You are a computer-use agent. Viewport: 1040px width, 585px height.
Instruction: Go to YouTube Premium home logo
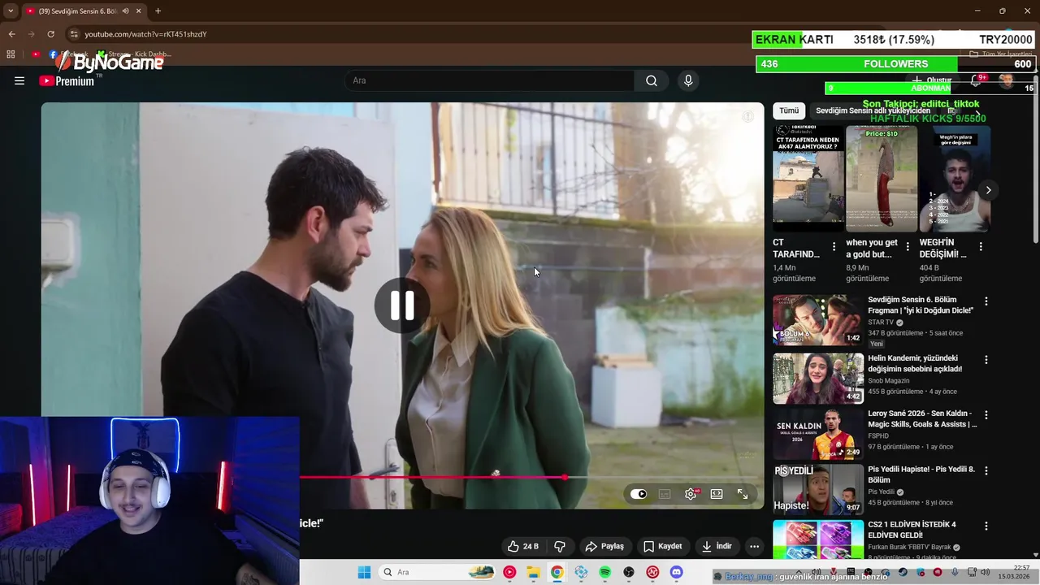(67, 80)
